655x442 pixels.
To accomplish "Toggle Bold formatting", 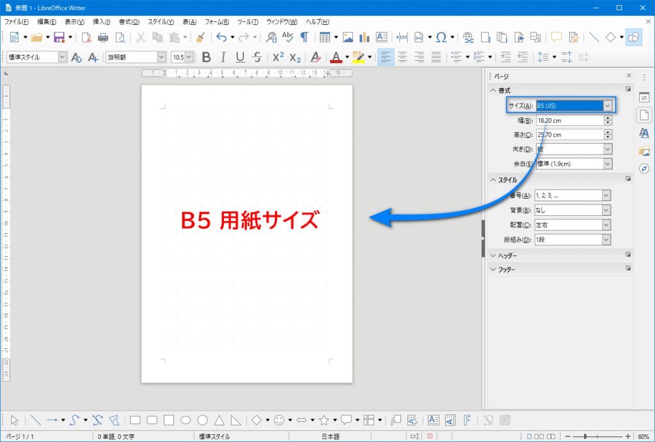I will (x=206, y=57).
